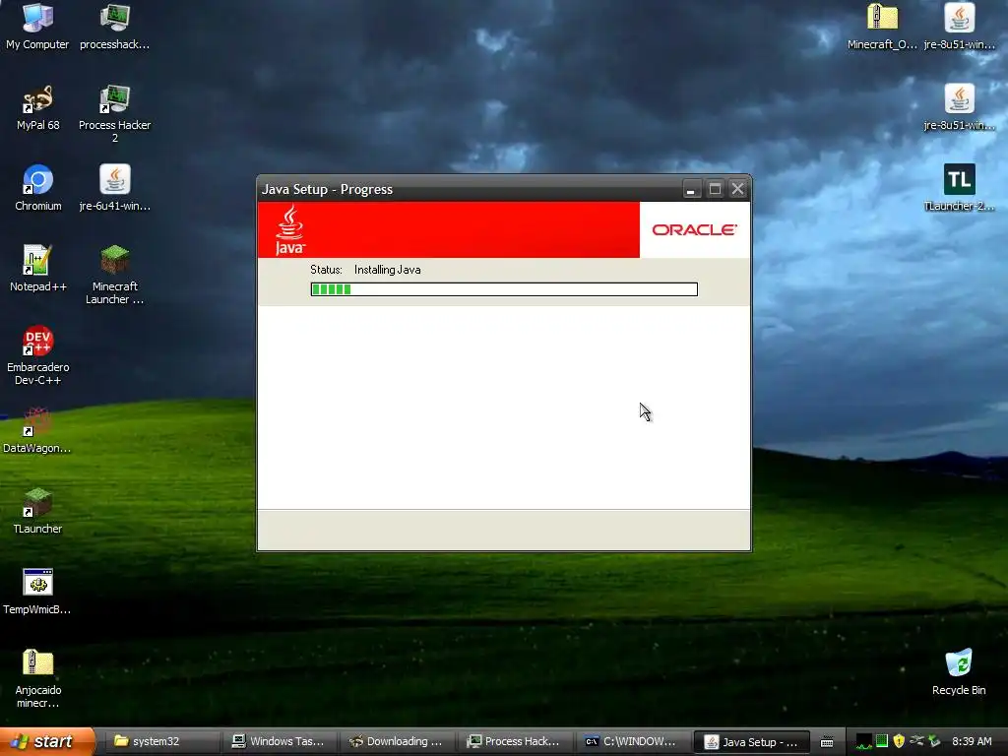The width and height of the screenshot is (1008, 756).
Task: Select the Embarcadero Dev-C++ shortcut
Action: pos(38,355)
